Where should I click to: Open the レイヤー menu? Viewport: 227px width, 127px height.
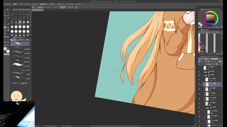click(34, 4)
